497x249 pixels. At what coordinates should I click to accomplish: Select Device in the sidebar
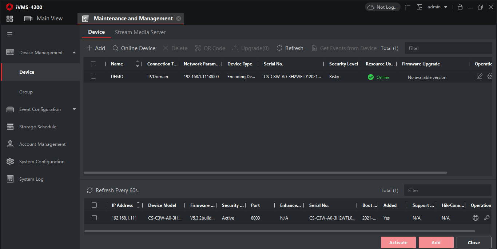click(x=40, y=72)
